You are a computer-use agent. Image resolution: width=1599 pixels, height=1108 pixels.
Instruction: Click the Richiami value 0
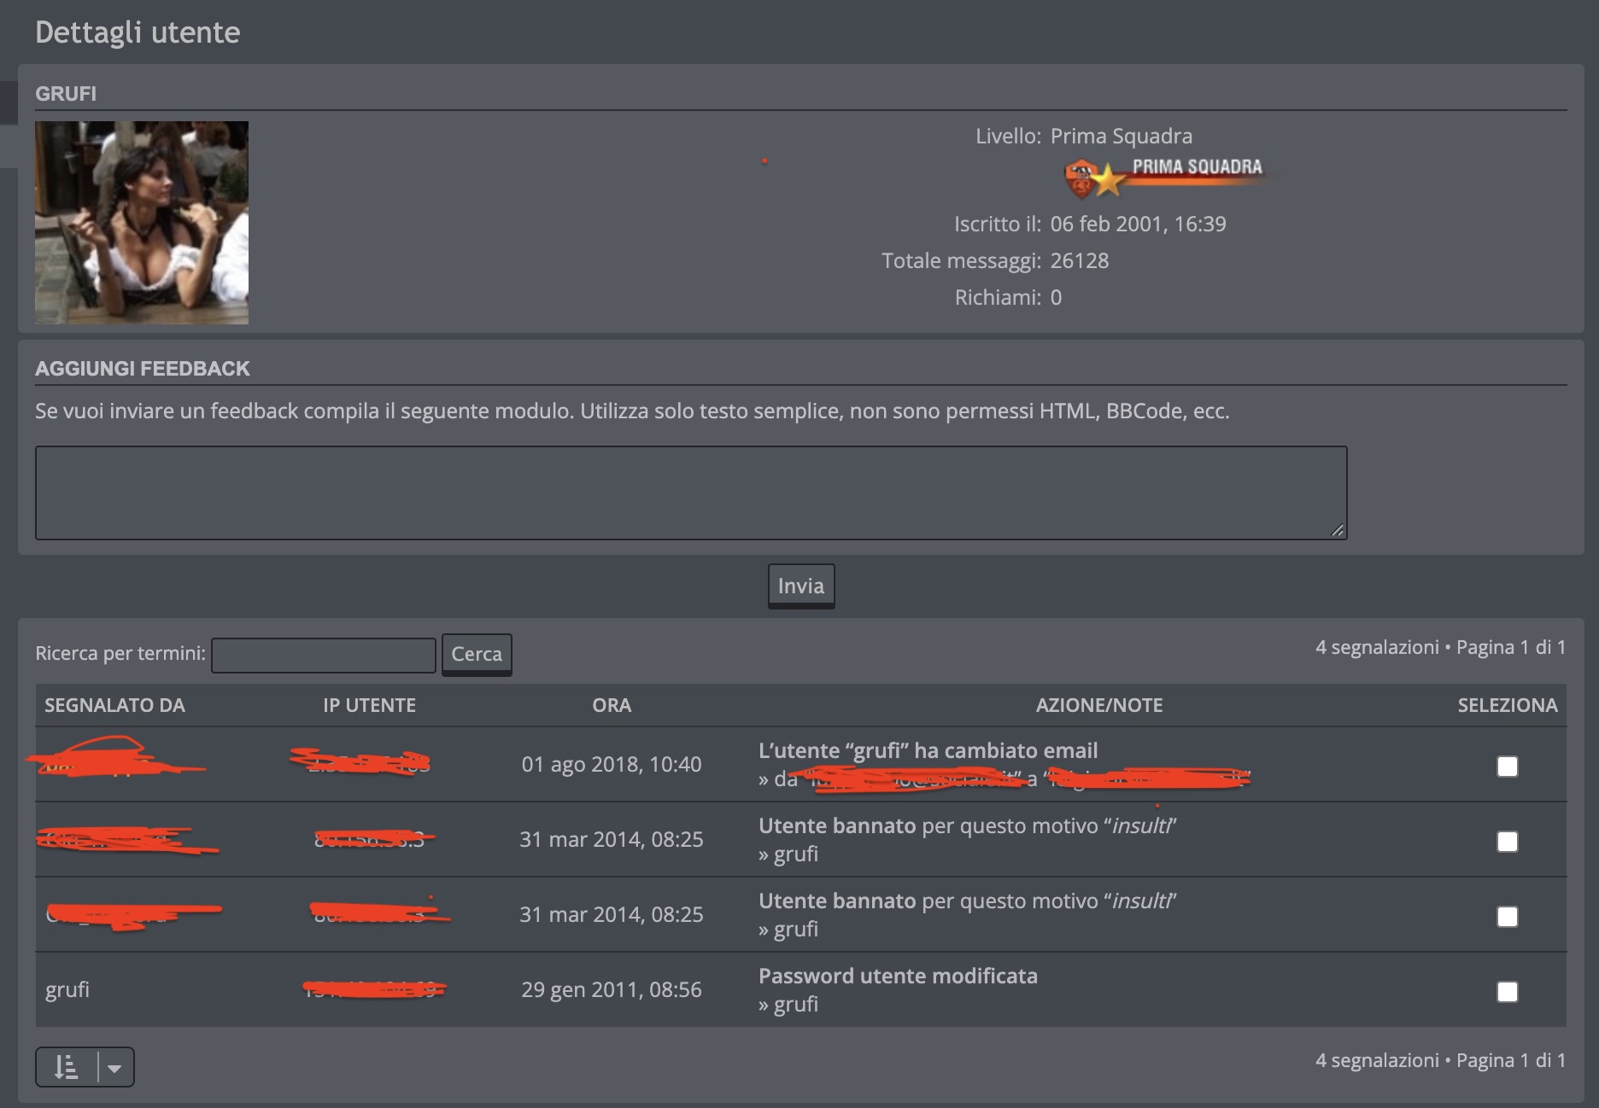click(1056, 297)
